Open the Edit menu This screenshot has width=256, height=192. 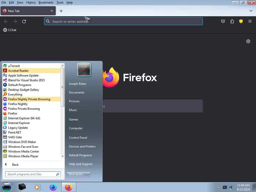[x=11, y=2]
